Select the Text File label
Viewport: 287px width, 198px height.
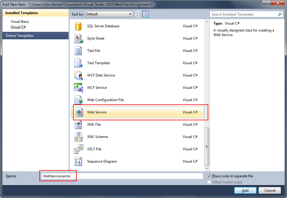point(93,51)
